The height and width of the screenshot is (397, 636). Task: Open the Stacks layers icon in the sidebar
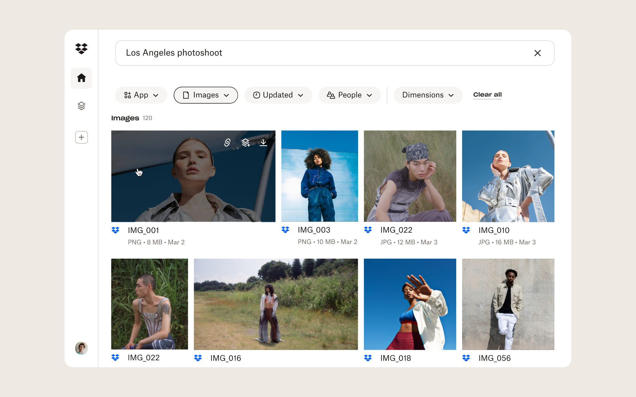click(x=81, y=106)
